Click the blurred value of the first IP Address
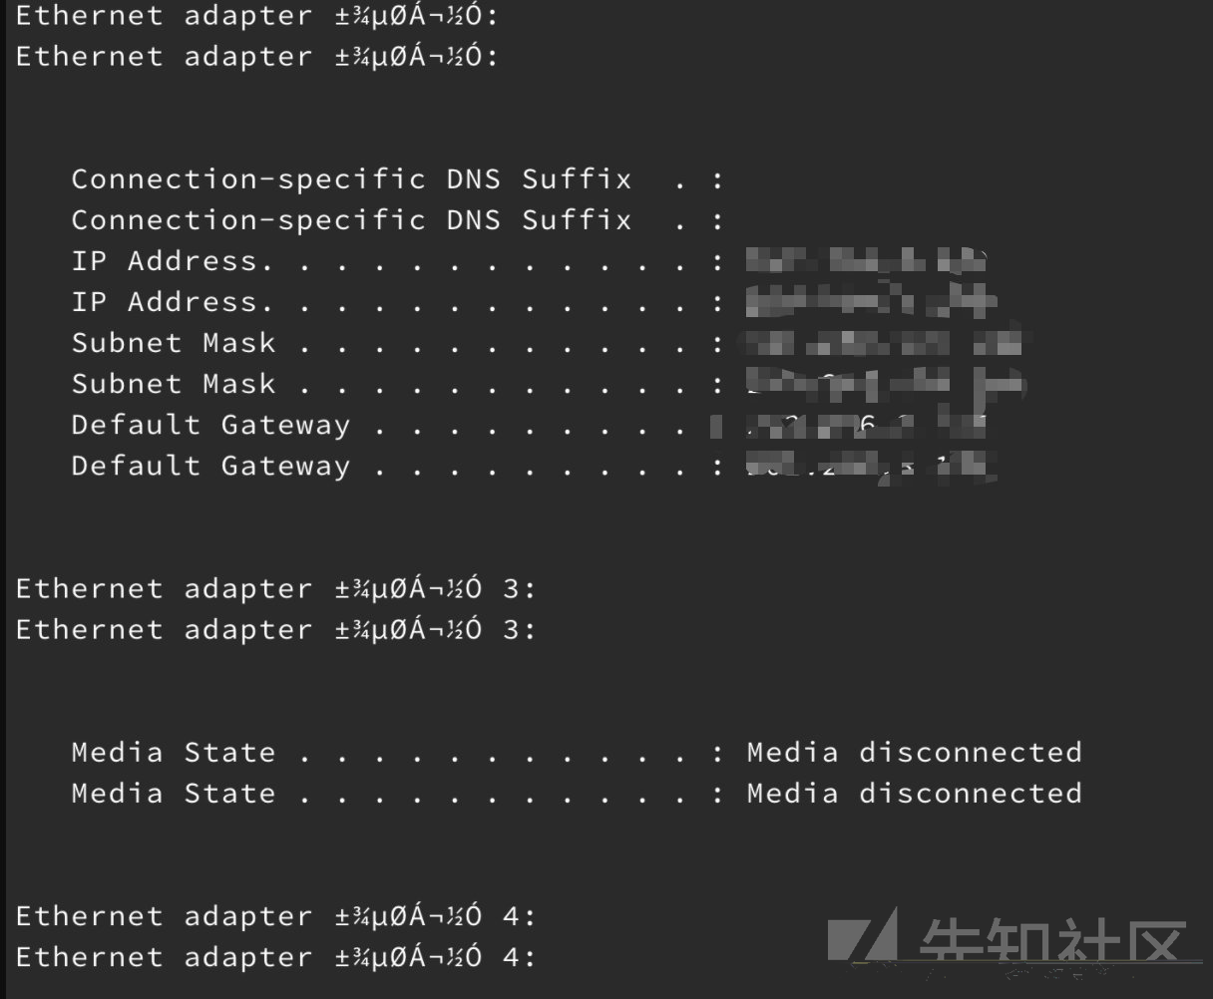 [x=868, y=261]
